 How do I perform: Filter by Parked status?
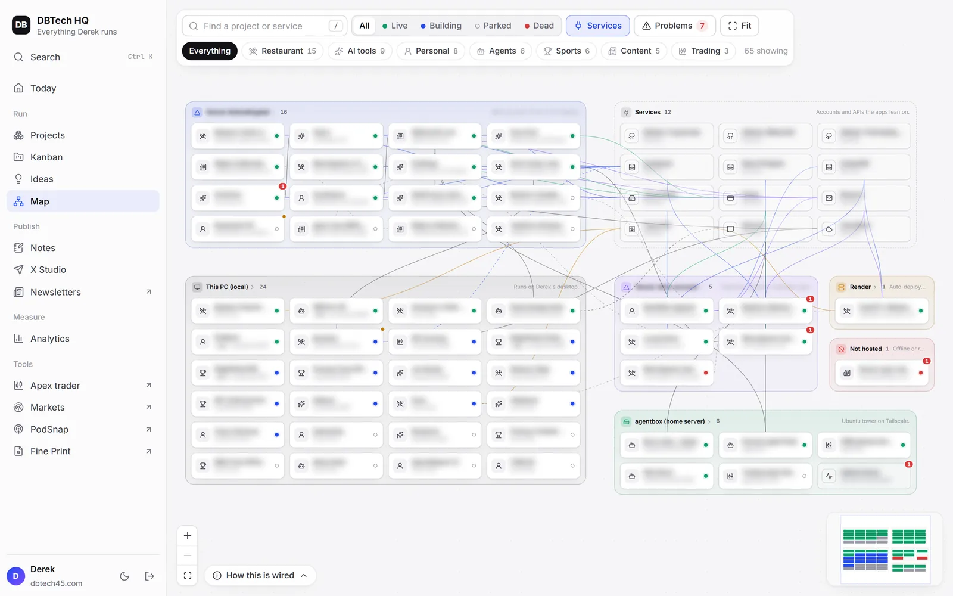(x=493, y=26)
